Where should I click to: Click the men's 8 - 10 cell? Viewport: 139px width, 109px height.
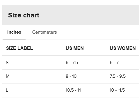[x=71, y=76]
